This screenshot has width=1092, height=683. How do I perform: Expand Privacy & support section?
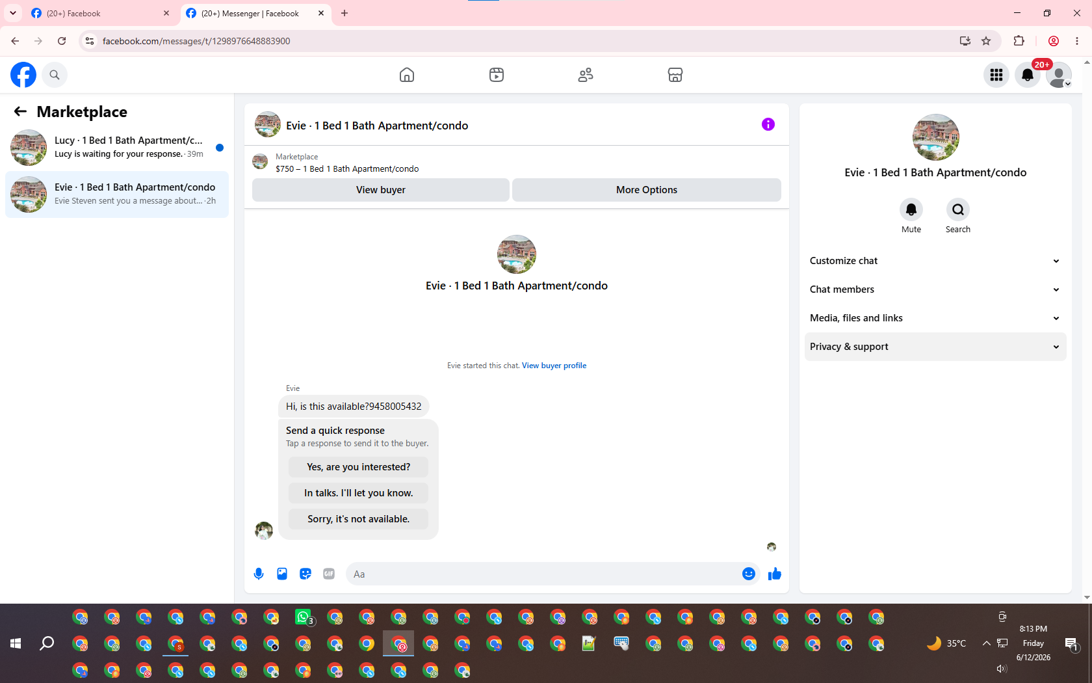pos(935,347)
